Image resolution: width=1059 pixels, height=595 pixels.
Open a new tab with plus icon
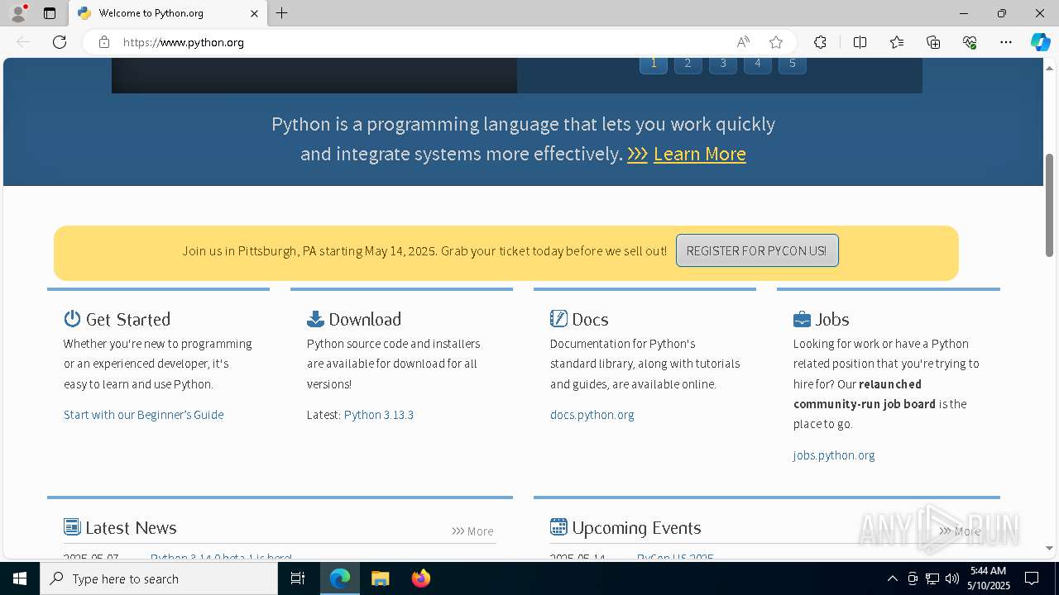[x=282, y=13]
